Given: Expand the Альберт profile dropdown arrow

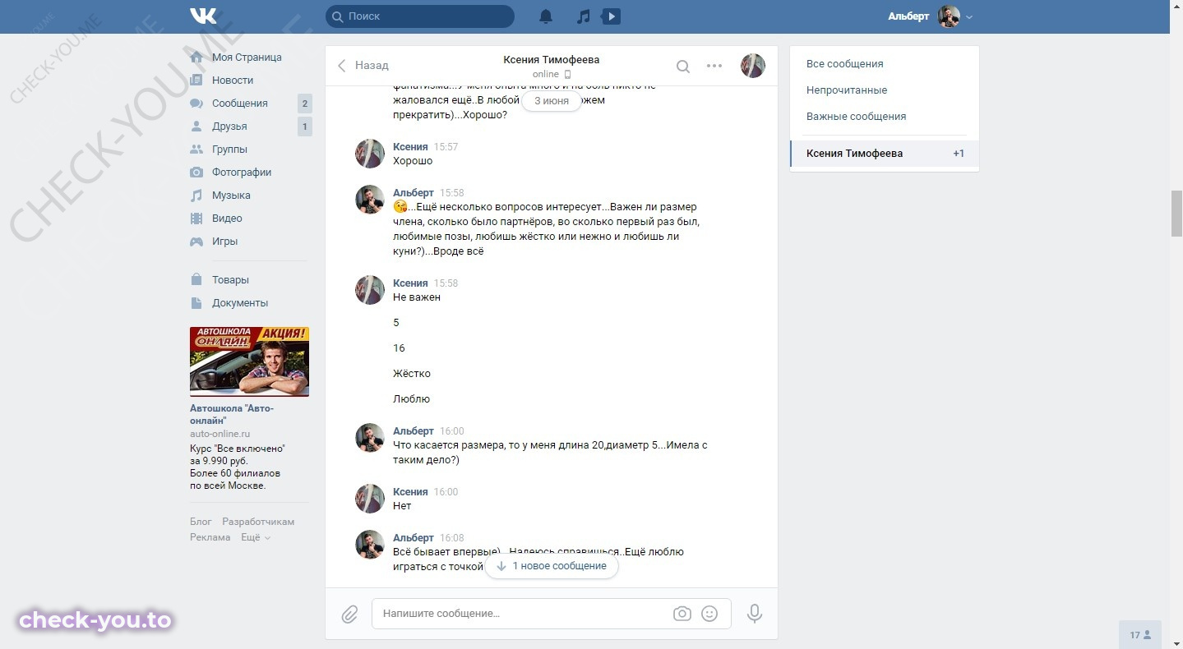Looking at the screenshot, I should tap(969, 17).
